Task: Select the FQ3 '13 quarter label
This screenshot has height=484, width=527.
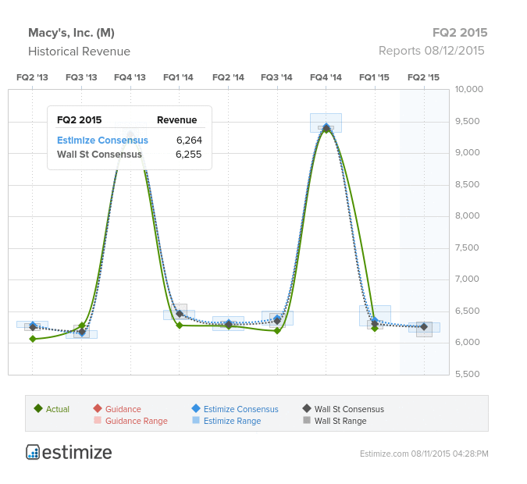Action: click(x=81, y=77)
